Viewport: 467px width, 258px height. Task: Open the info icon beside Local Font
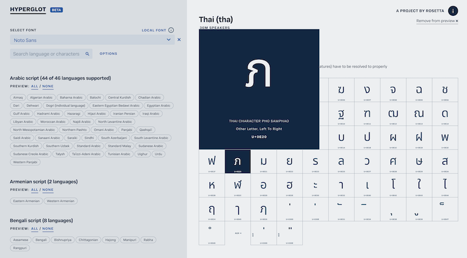coord(171,30)
